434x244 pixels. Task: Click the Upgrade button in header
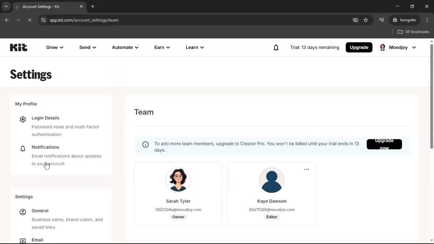pyautogui.click(x=359, y=47)
